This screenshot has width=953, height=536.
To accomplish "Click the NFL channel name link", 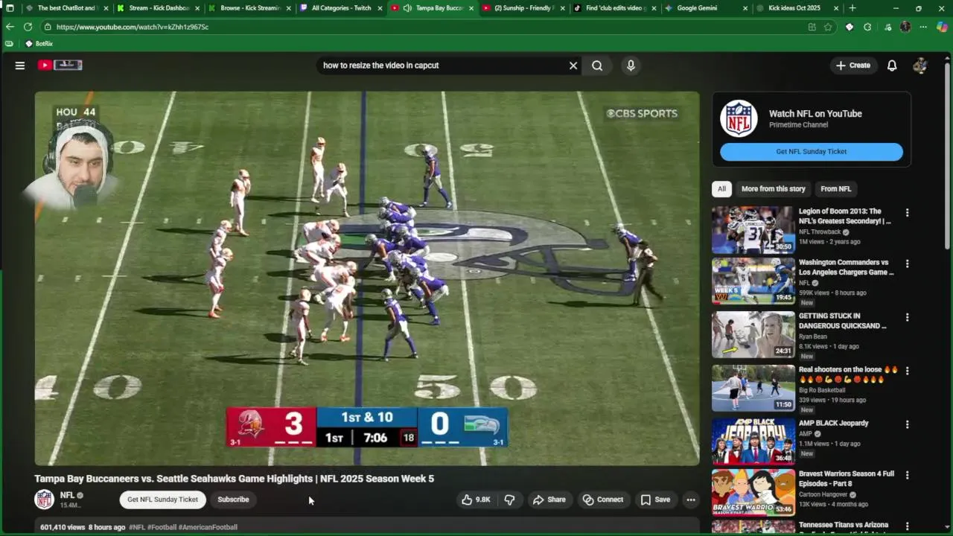I will [x=67, y=495].
